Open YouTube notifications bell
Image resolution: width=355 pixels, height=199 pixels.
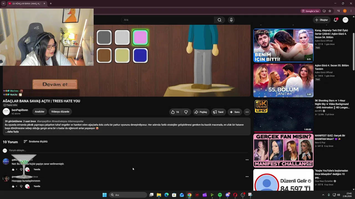(x=336, y=20)
